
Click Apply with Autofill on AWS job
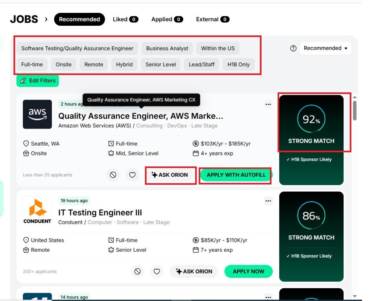[236, 175]
